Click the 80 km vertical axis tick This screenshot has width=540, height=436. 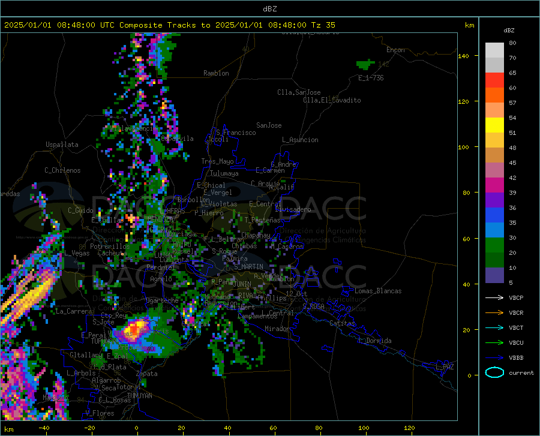466,193
